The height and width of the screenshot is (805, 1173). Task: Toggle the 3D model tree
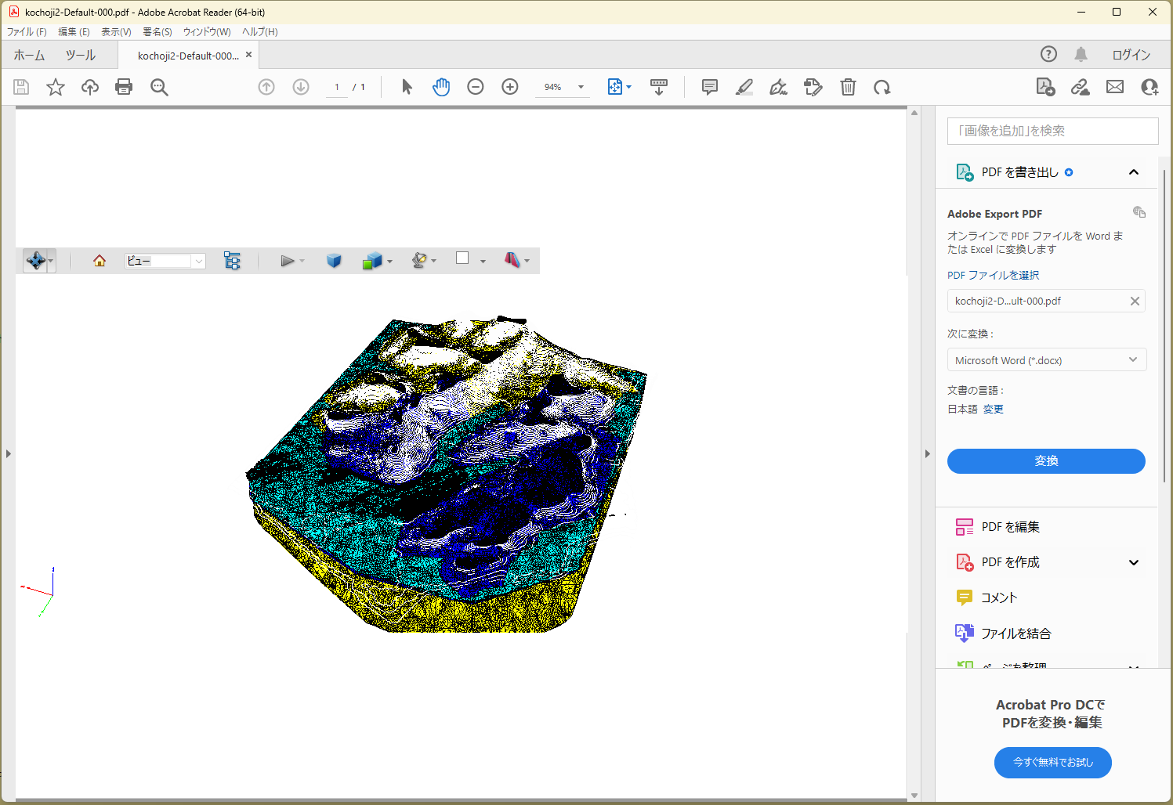pos(232,261)
